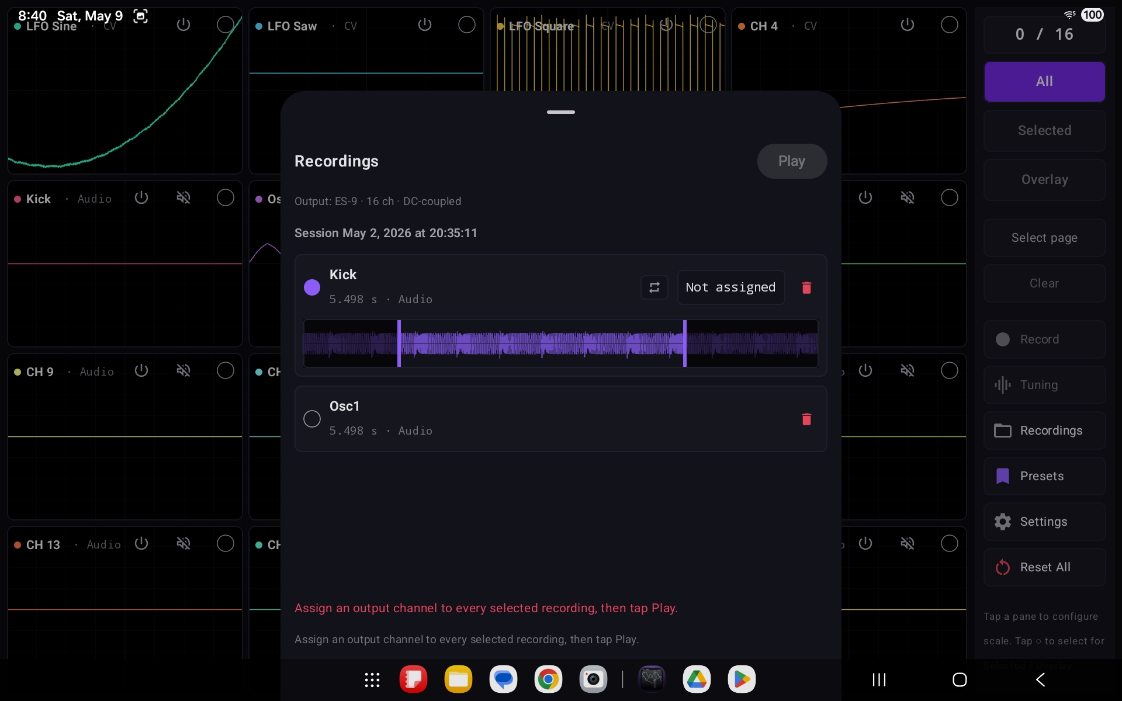1122x701 pixels.
Task: Toggle power on the LFO Saw pane
Action: coord(425,25)
